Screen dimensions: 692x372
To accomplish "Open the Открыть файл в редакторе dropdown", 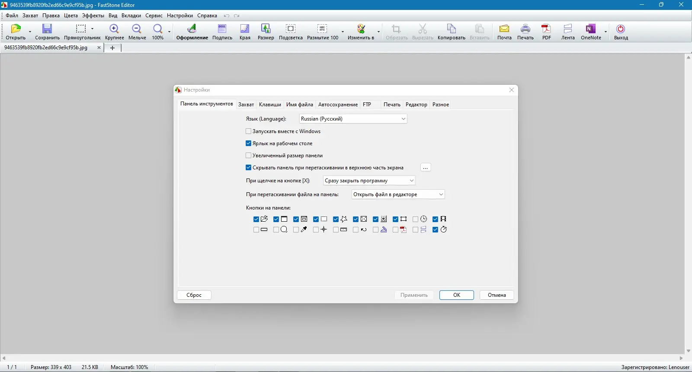I will click(x=398, y=194).
